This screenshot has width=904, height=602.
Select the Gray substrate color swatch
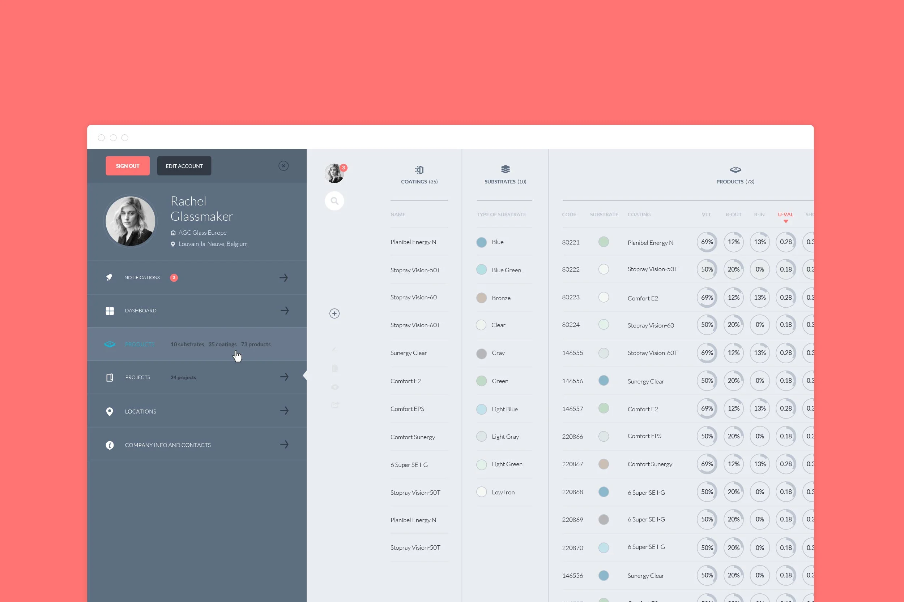point(482,353)
